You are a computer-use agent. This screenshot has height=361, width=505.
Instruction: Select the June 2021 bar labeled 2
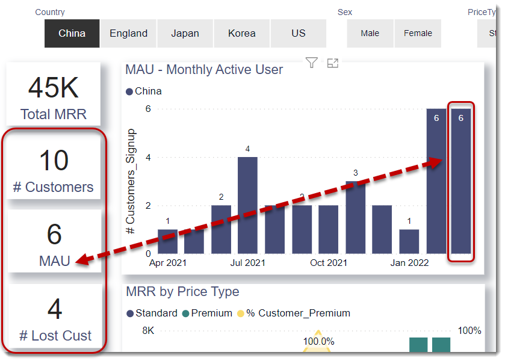tap(222, 229)
